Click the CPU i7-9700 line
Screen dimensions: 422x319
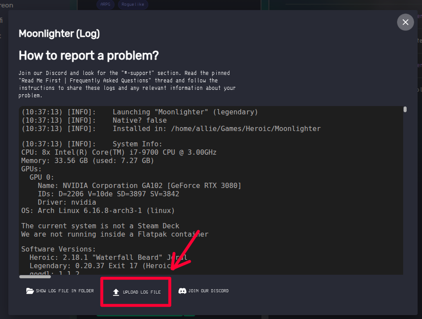pyautogui.click(x=119, y=152)
